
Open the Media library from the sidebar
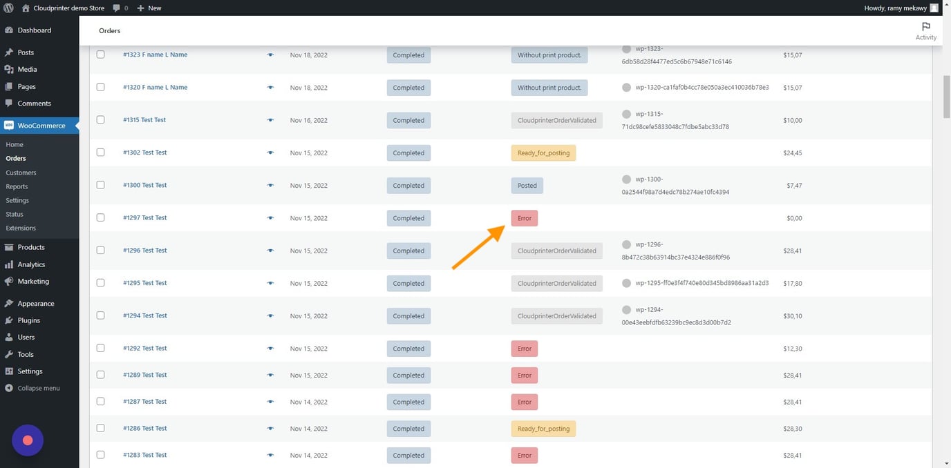click(x=26, y=69)
